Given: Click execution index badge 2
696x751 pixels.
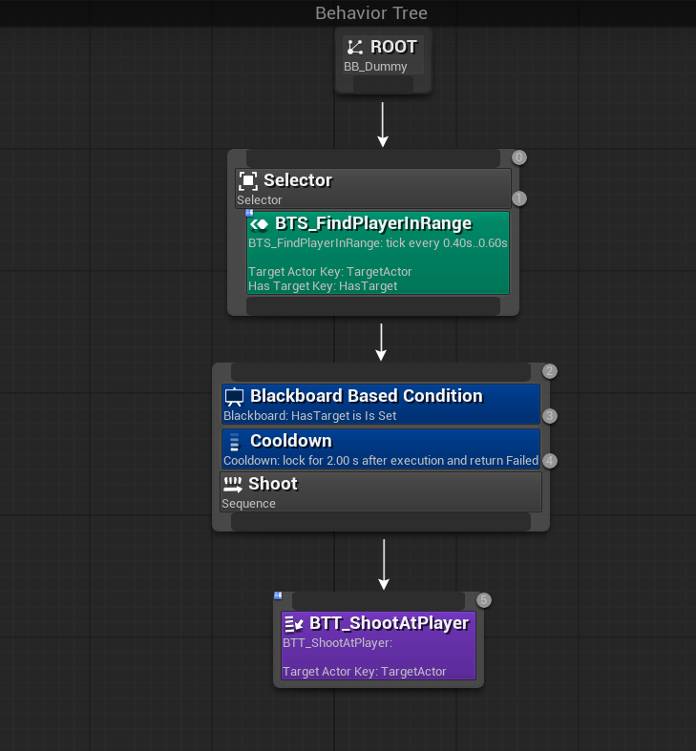Looking at the screenshot, I should [549, 371].
